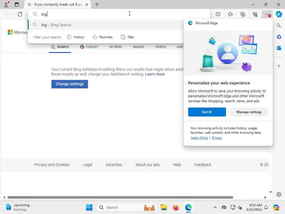
Task: Open About our ads footer link
Action: pos(148,165)
